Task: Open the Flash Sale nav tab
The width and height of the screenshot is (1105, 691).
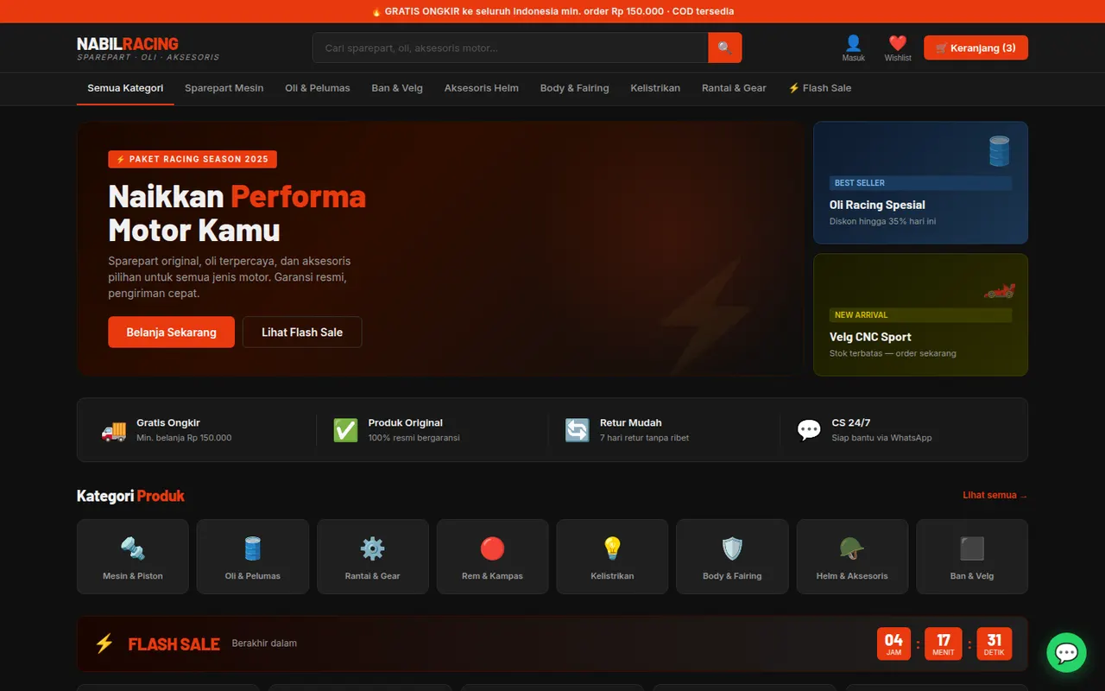Action: tap(819, 88)
